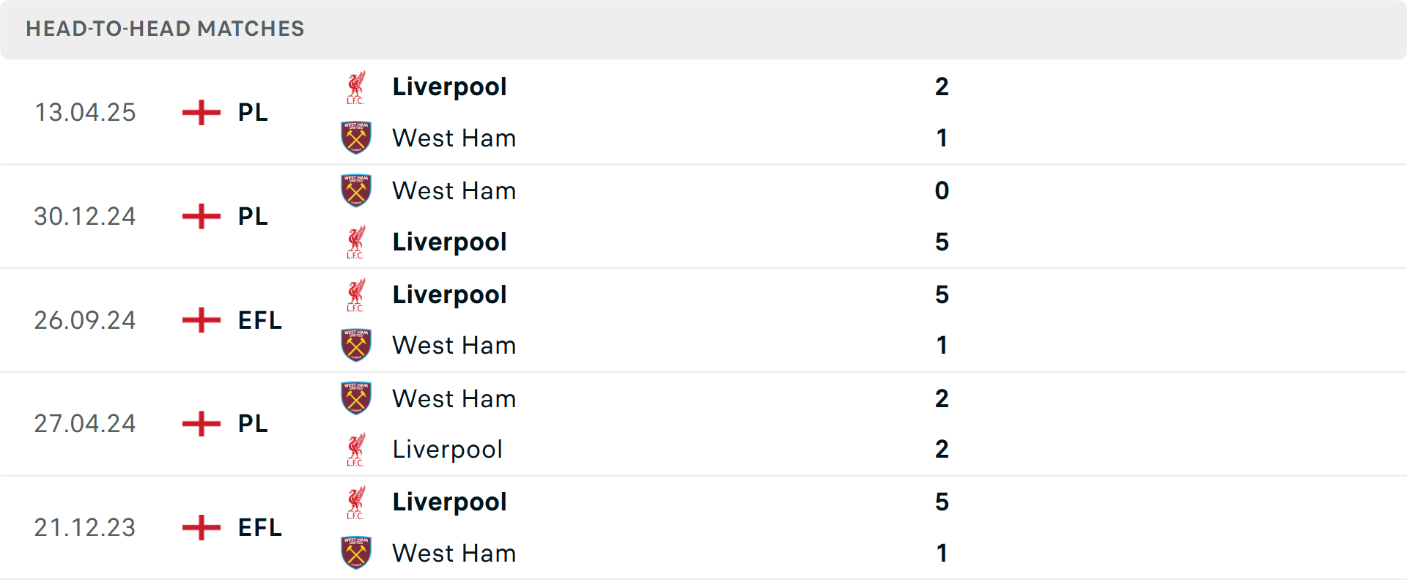Select the score 5 in the 30.12.24 match
1407x580 pixels.
tap(943, 242)
